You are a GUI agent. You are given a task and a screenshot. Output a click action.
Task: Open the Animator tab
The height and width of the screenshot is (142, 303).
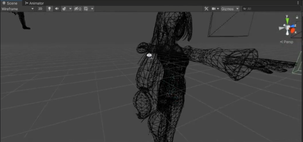tap(34, 3)
